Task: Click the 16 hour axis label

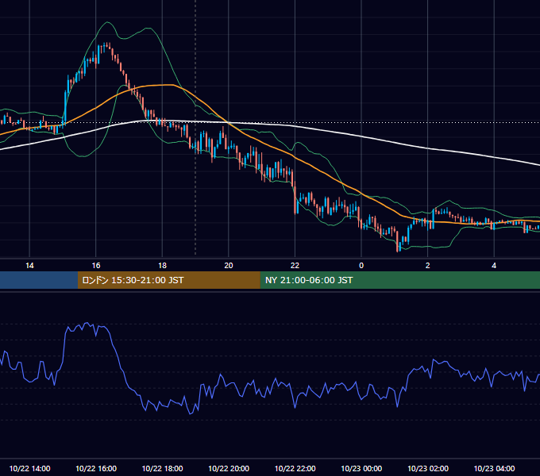Action: pyautogui.click(x=96, y=266)
